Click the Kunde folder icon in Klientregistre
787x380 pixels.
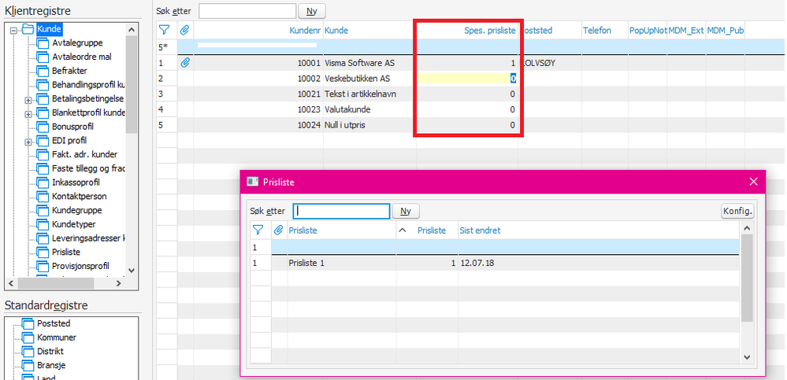[28, 29]
